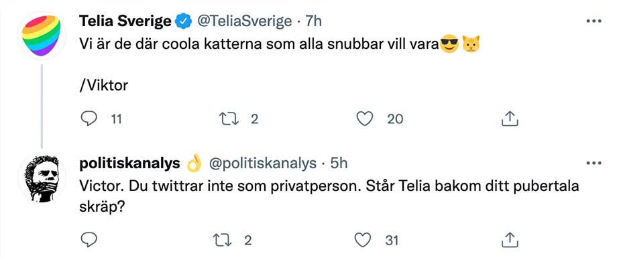Screen dimensions: 617x258
Task: Open more options for politiskanalys tweet
Action: (594, 163)
